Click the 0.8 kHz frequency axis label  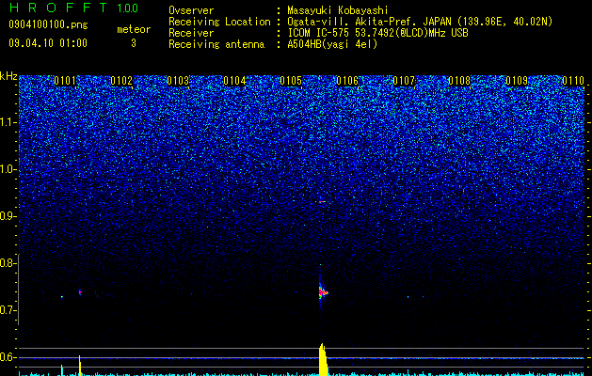8,263
